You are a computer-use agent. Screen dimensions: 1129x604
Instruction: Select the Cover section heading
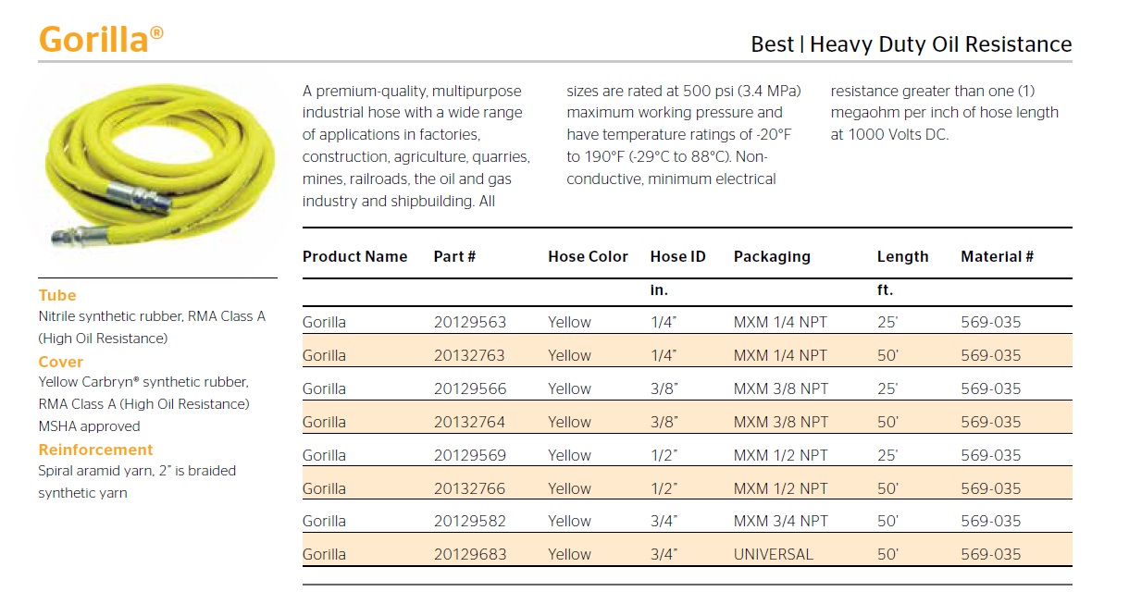click(61, 363)
